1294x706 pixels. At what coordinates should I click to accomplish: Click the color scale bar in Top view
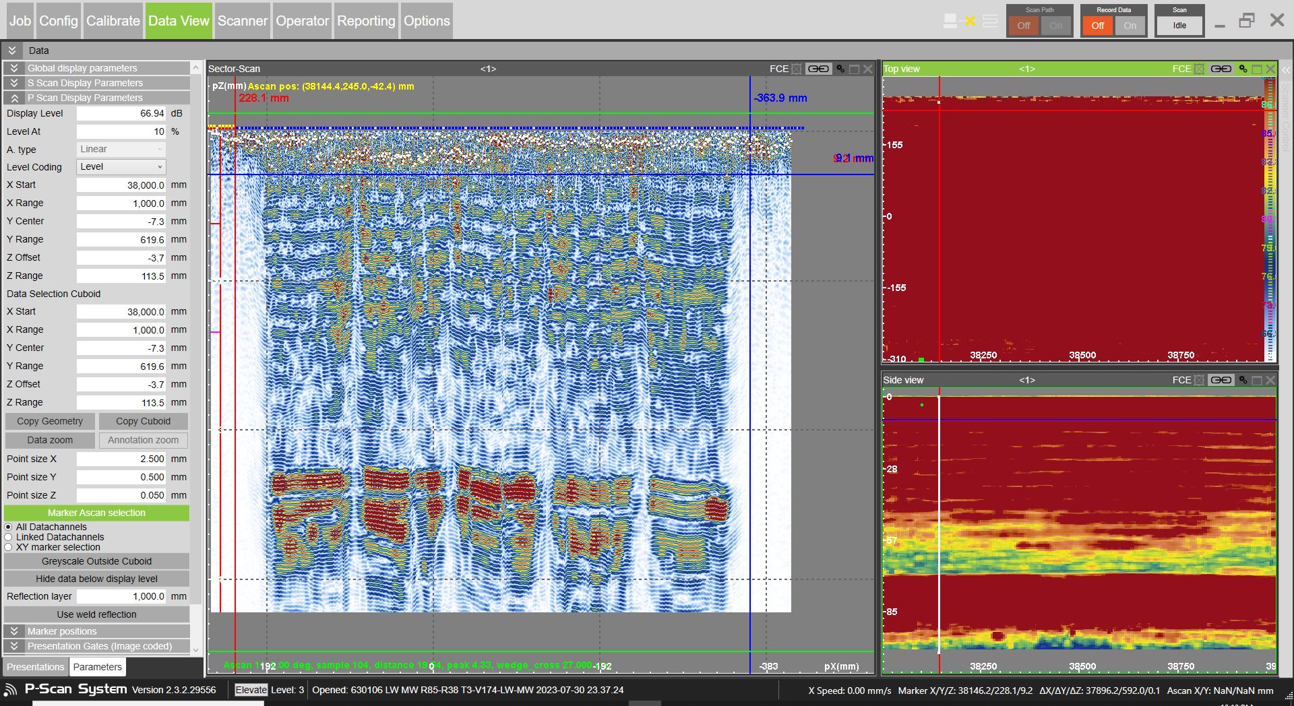[1268, 219]
